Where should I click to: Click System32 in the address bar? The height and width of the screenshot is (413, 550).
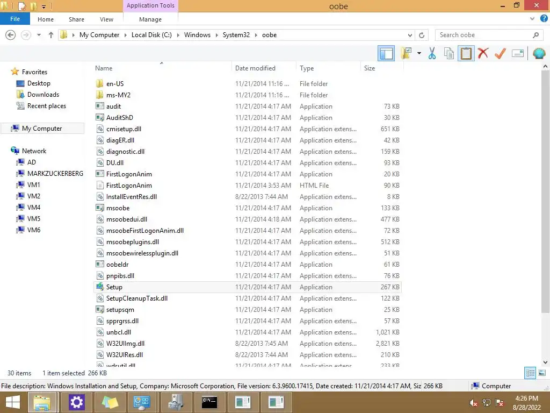point(236,35)
